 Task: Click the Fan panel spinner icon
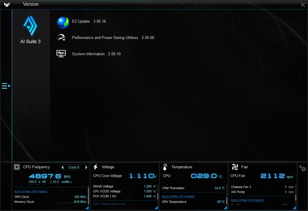(x=235, y=167)
